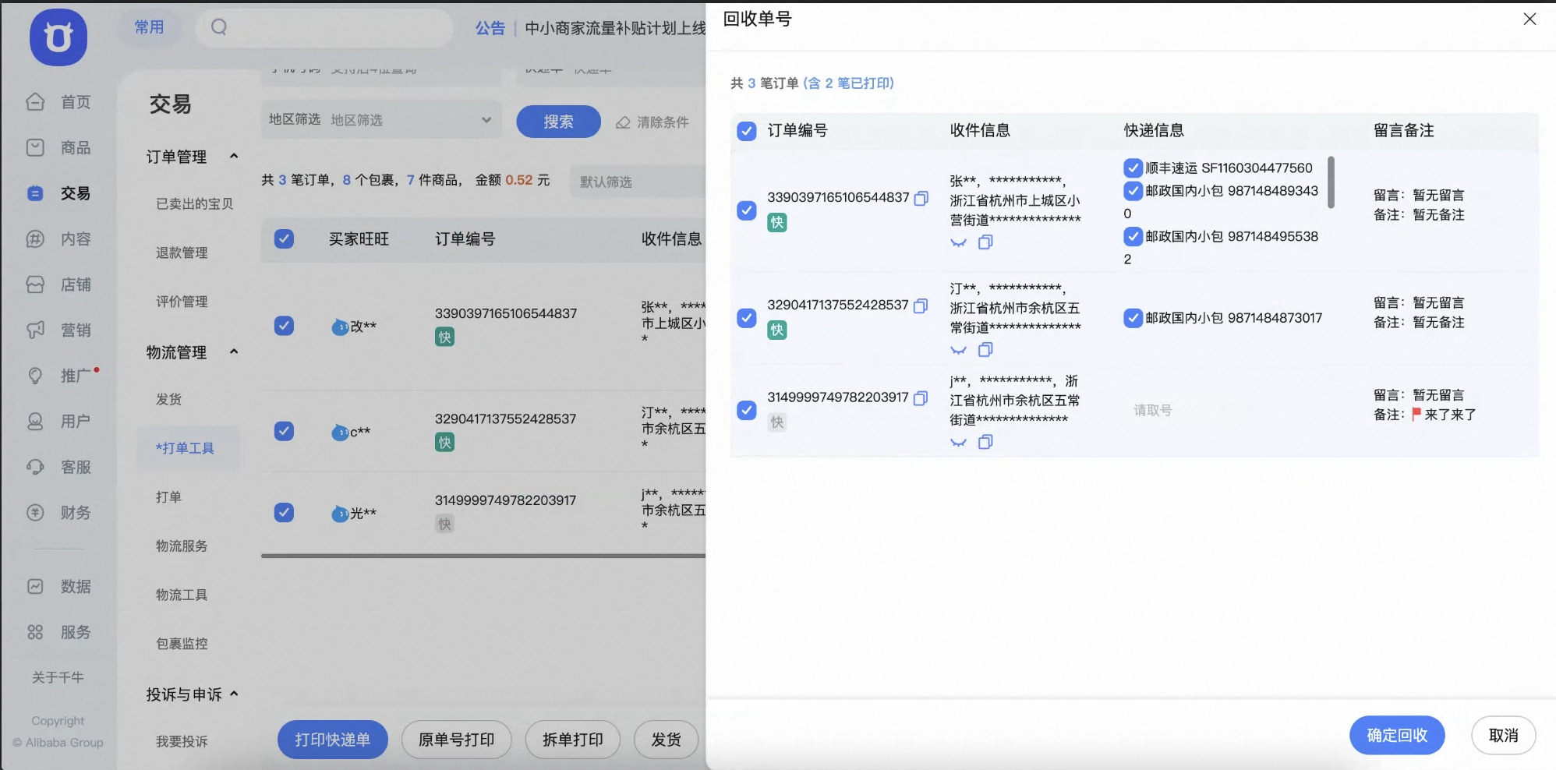This screenshot has width=1556, height=770.
Task: Open 已卖出的宝贝 menu item
Action: point(194,203)
